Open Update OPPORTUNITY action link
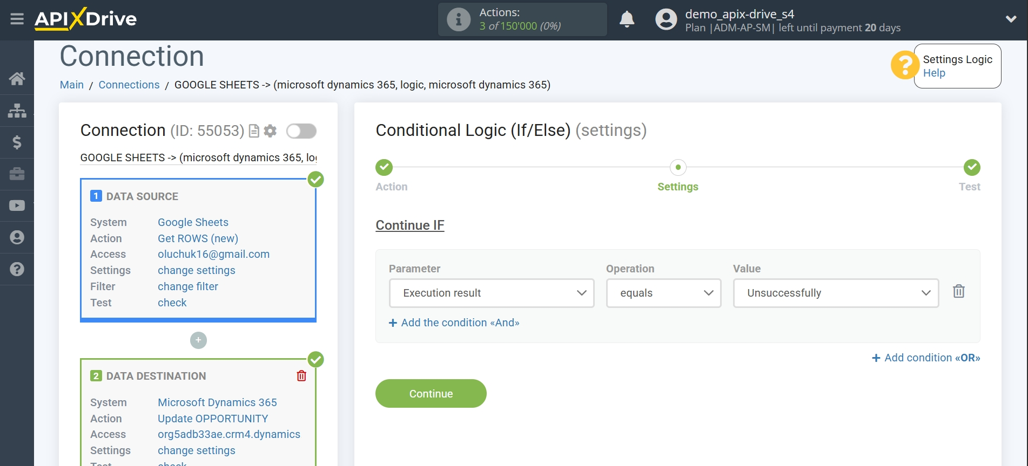This screenshot has height=466, width=1028. [x=213, y=419]
